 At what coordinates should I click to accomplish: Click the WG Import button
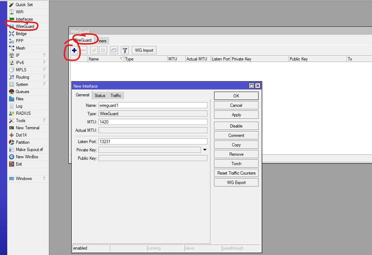[x=144, y=50]
